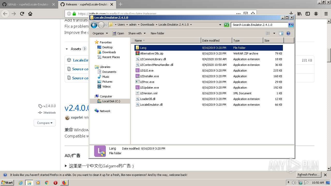
Task: Open Pictures library in sidebar
Action: click(107, 82)
